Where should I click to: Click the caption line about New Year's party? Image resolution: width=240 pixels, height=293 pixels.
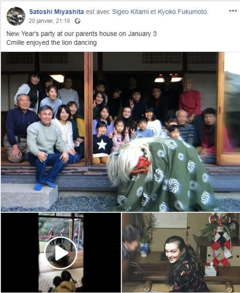click(x=81, y=34)
